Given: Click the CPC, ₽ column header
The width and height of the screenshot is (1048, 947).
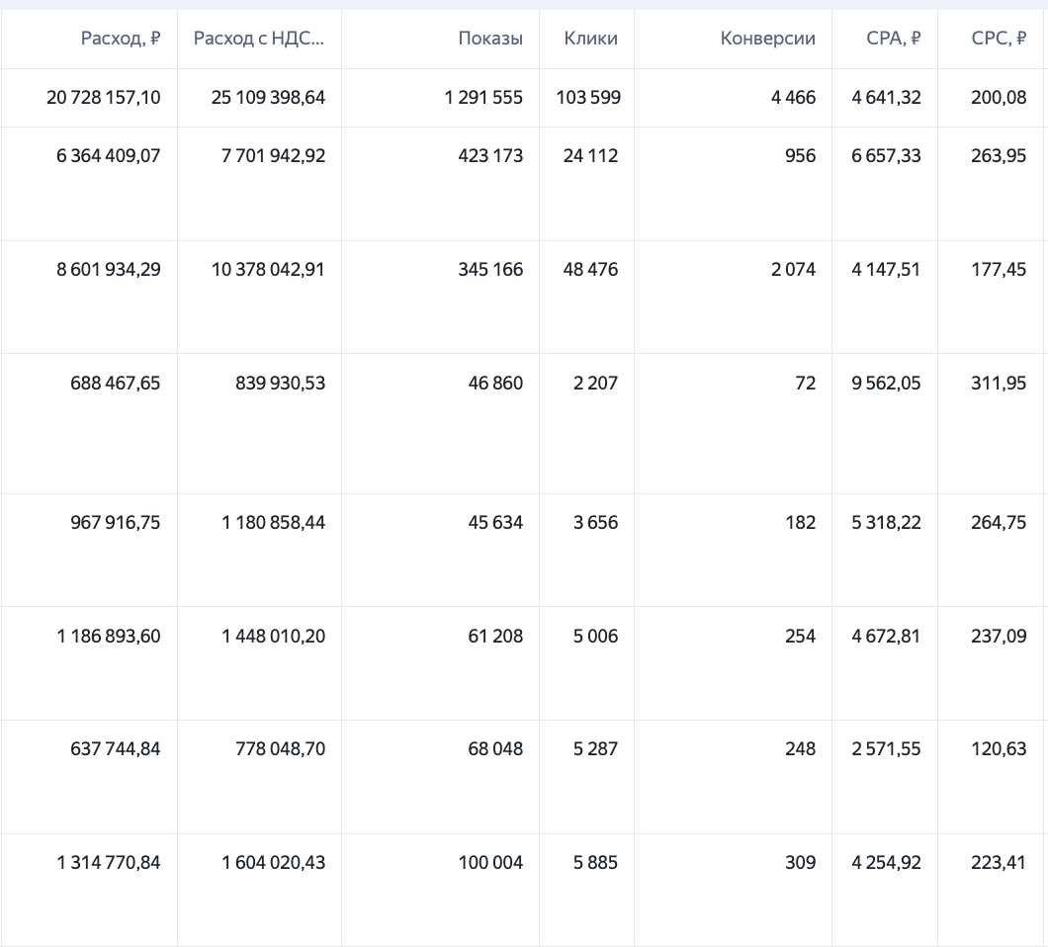Looking at the screenshot, I should (x=999, y=39).
